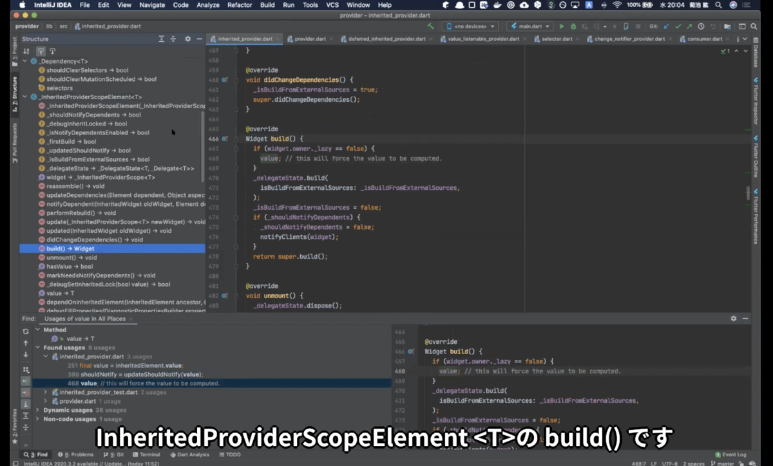Open Git history clock icon

[701, 26]
